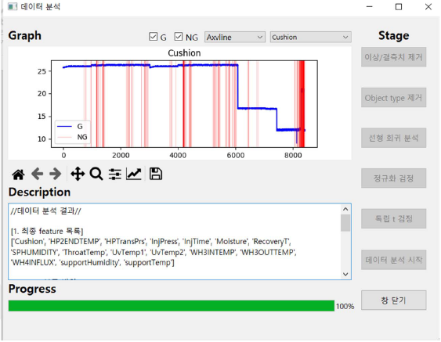
Task: Open the Configure subplots sliders icon
Action: tap(115, 175)
